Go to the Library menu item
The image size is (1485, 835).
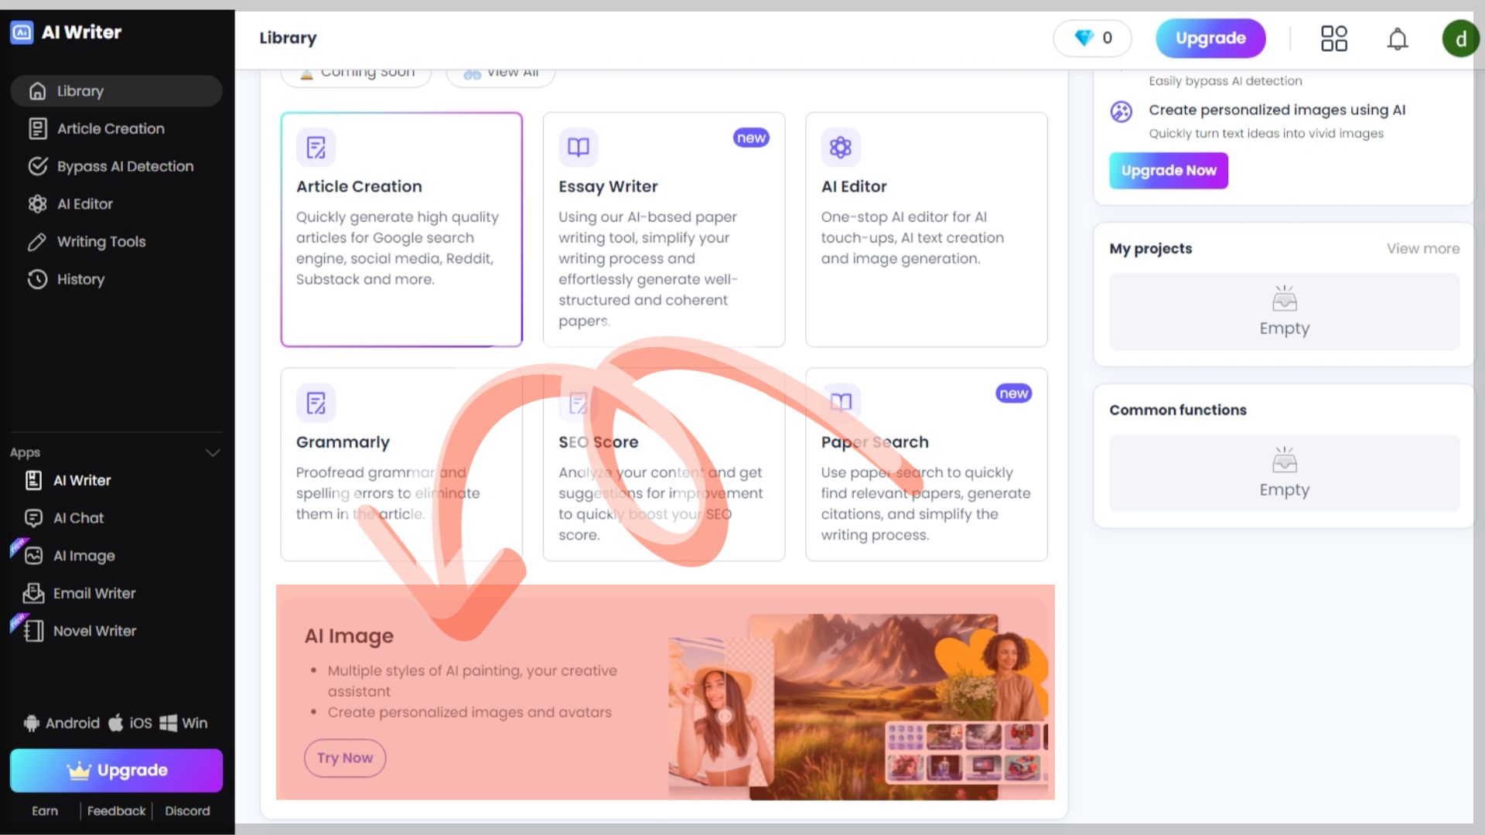pos(80,91)
